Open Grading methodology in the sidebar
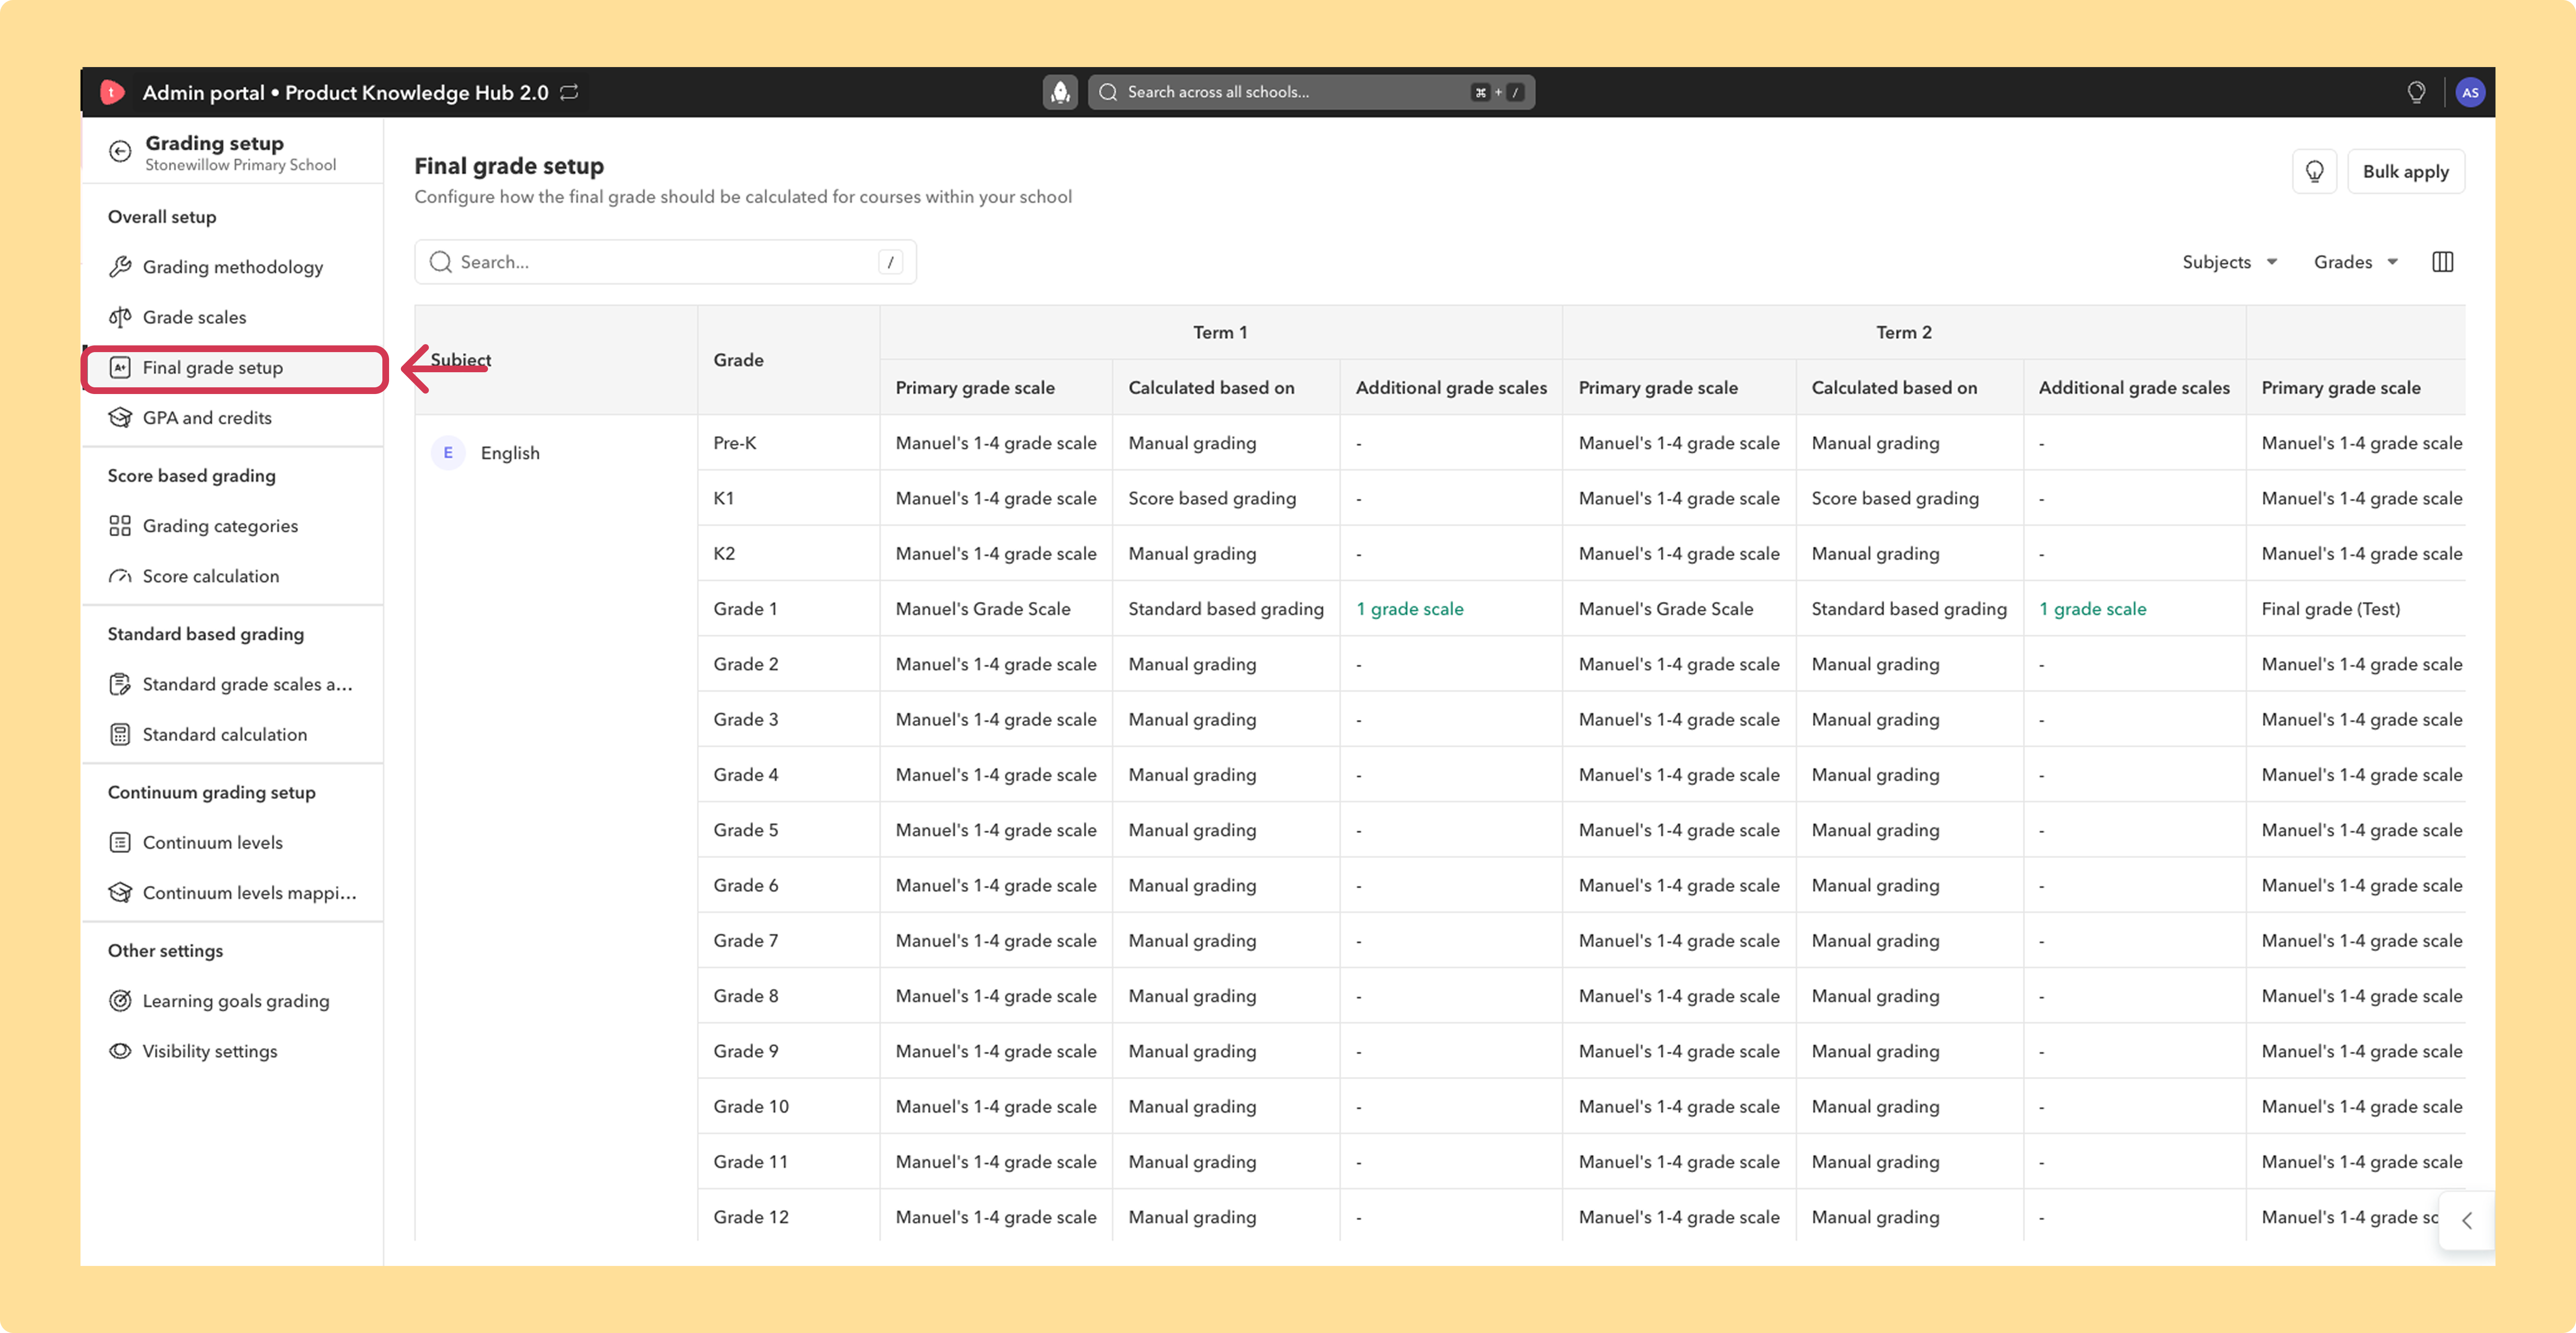Viewport: 2576px width, 1333px height. (233, 267)
